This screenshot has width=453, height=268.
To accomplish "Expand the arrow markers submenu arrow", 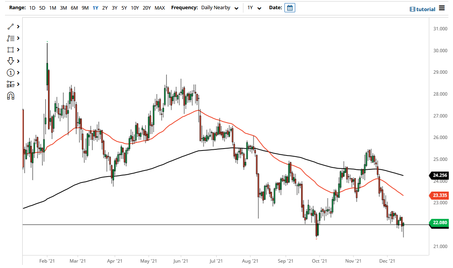I will [x=18, y=61].
